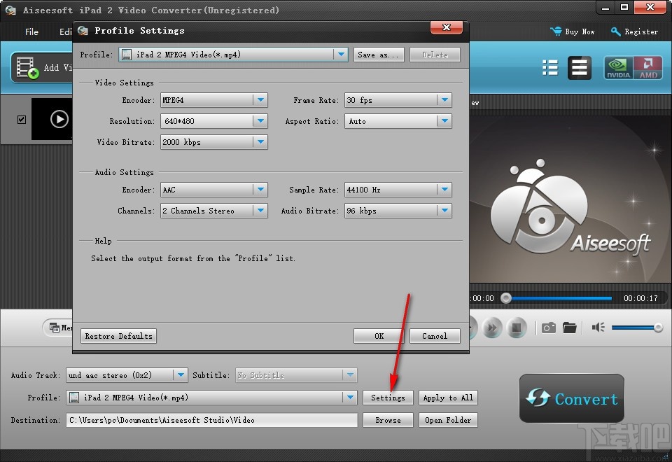672x462 pixels.
Task: Click the Buy Now link
Action: click(580, 31)
